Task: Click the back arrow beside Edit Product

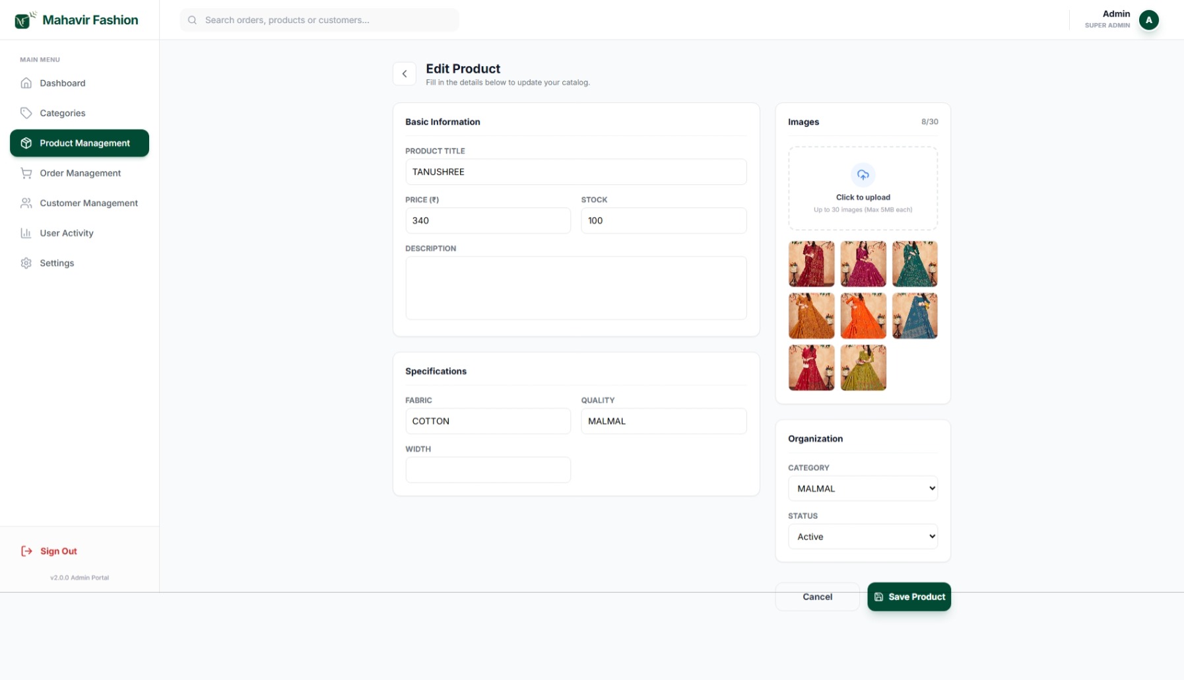Action: tap(404, 74)
